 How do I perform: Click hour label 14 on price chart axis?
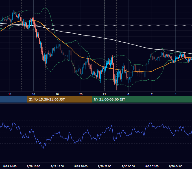coord(10,94)
